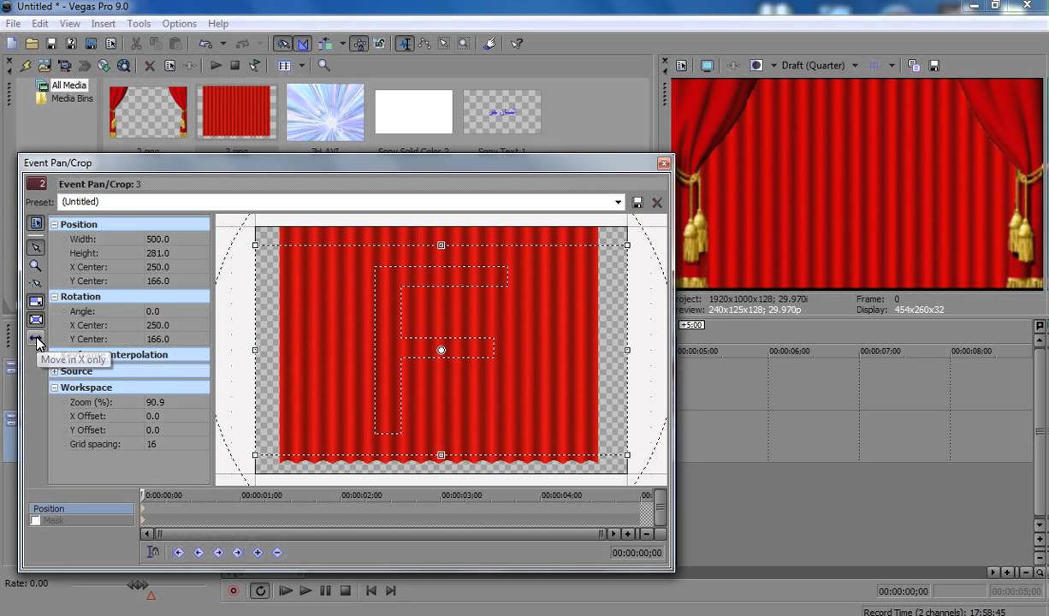The width and height of the screenshot is (1049, 616).
Task: Open the View menu
Action: pos(69,24)
